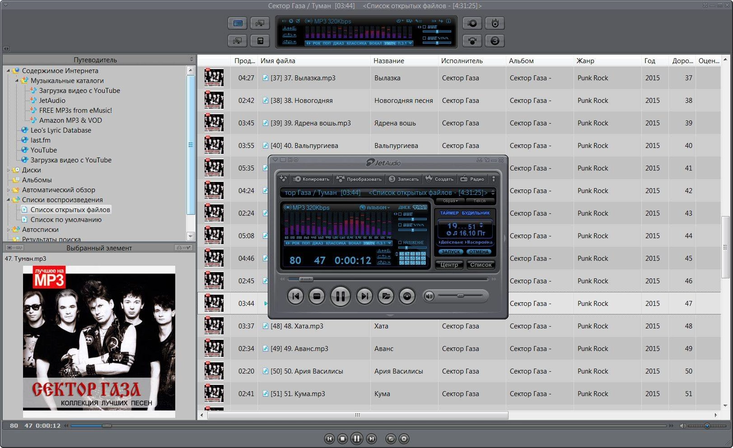
Task: Pause playback in the JetAudio mini player
Action: (x=340, y=296)
